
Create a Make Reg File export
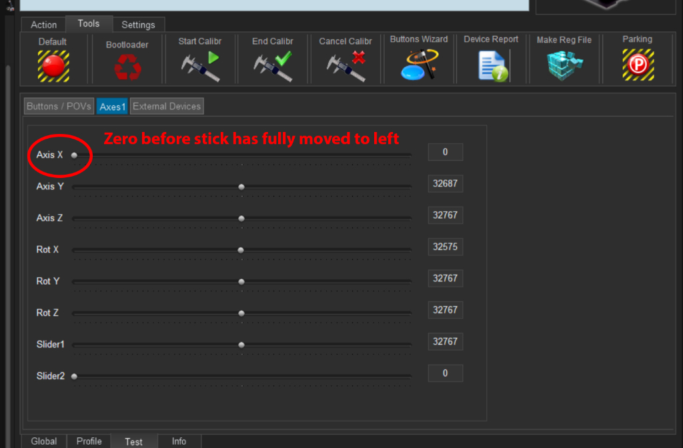pos(564,65)
